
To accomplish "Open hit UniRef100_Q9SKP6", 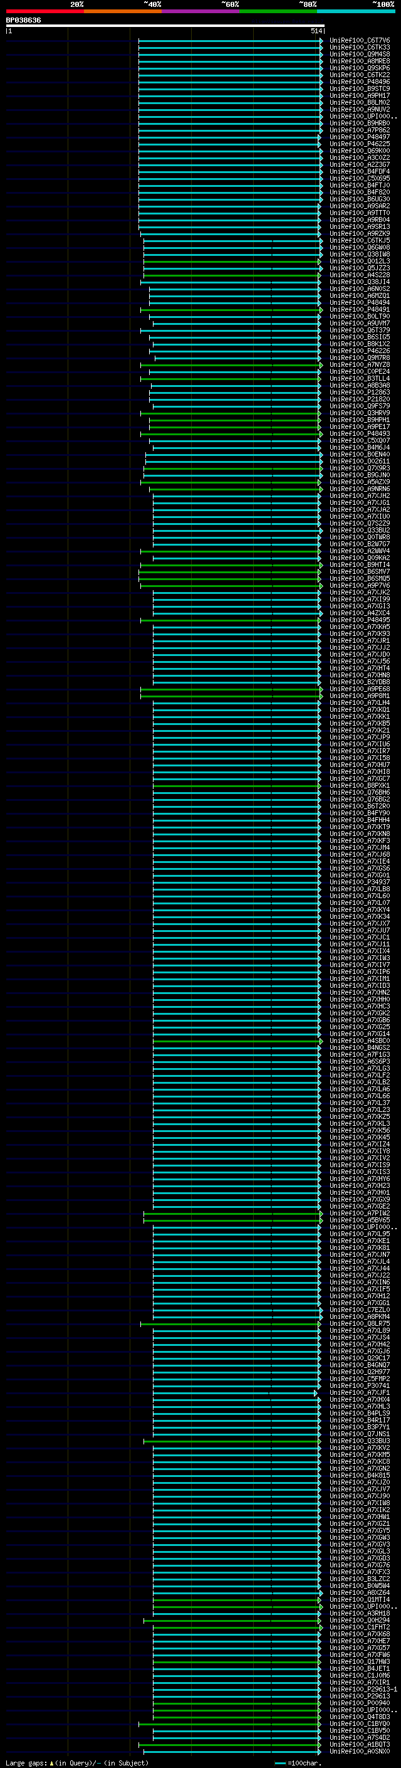I will coord(360,68).
